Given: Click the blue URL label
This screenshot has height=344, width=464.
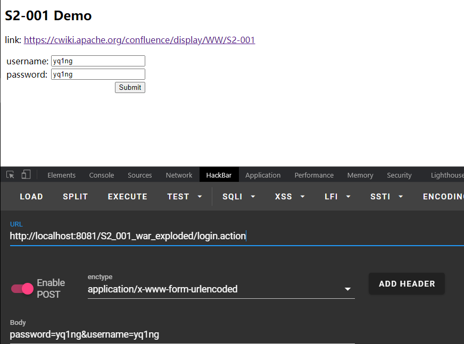Looking at the screenshot, I should pyautogui.click(x=16, y=224).
